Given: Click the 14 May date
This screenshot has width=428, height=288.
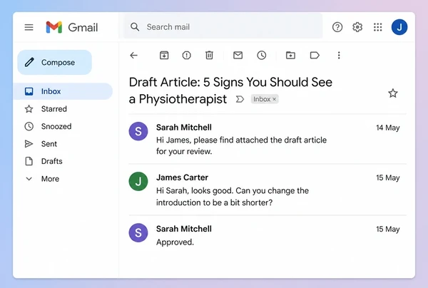Looking at the screenshot, I should 388,128.
